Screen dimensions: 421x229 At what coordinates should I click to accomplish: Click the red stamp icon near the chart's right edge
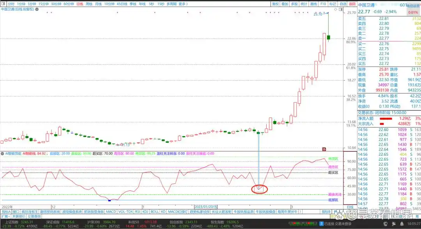[x=324, y=149]
